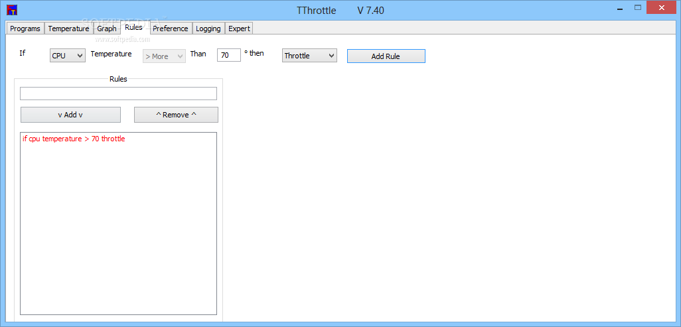This screenshot has height=327, width=681.
Task: Open the Expert tab
Action: click(x=239, y=29)
